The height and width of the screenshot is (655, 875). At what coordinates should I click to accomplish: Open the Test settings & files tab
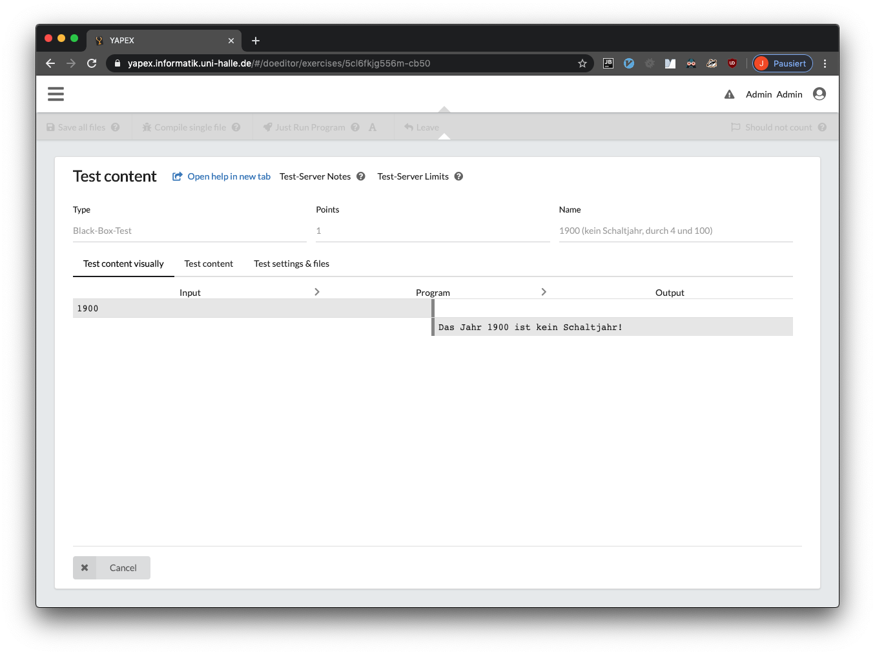(x=291, y=264)
